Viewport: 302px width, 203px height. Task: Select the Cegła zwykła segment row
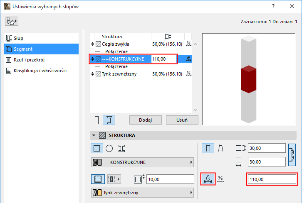(141, 44)
